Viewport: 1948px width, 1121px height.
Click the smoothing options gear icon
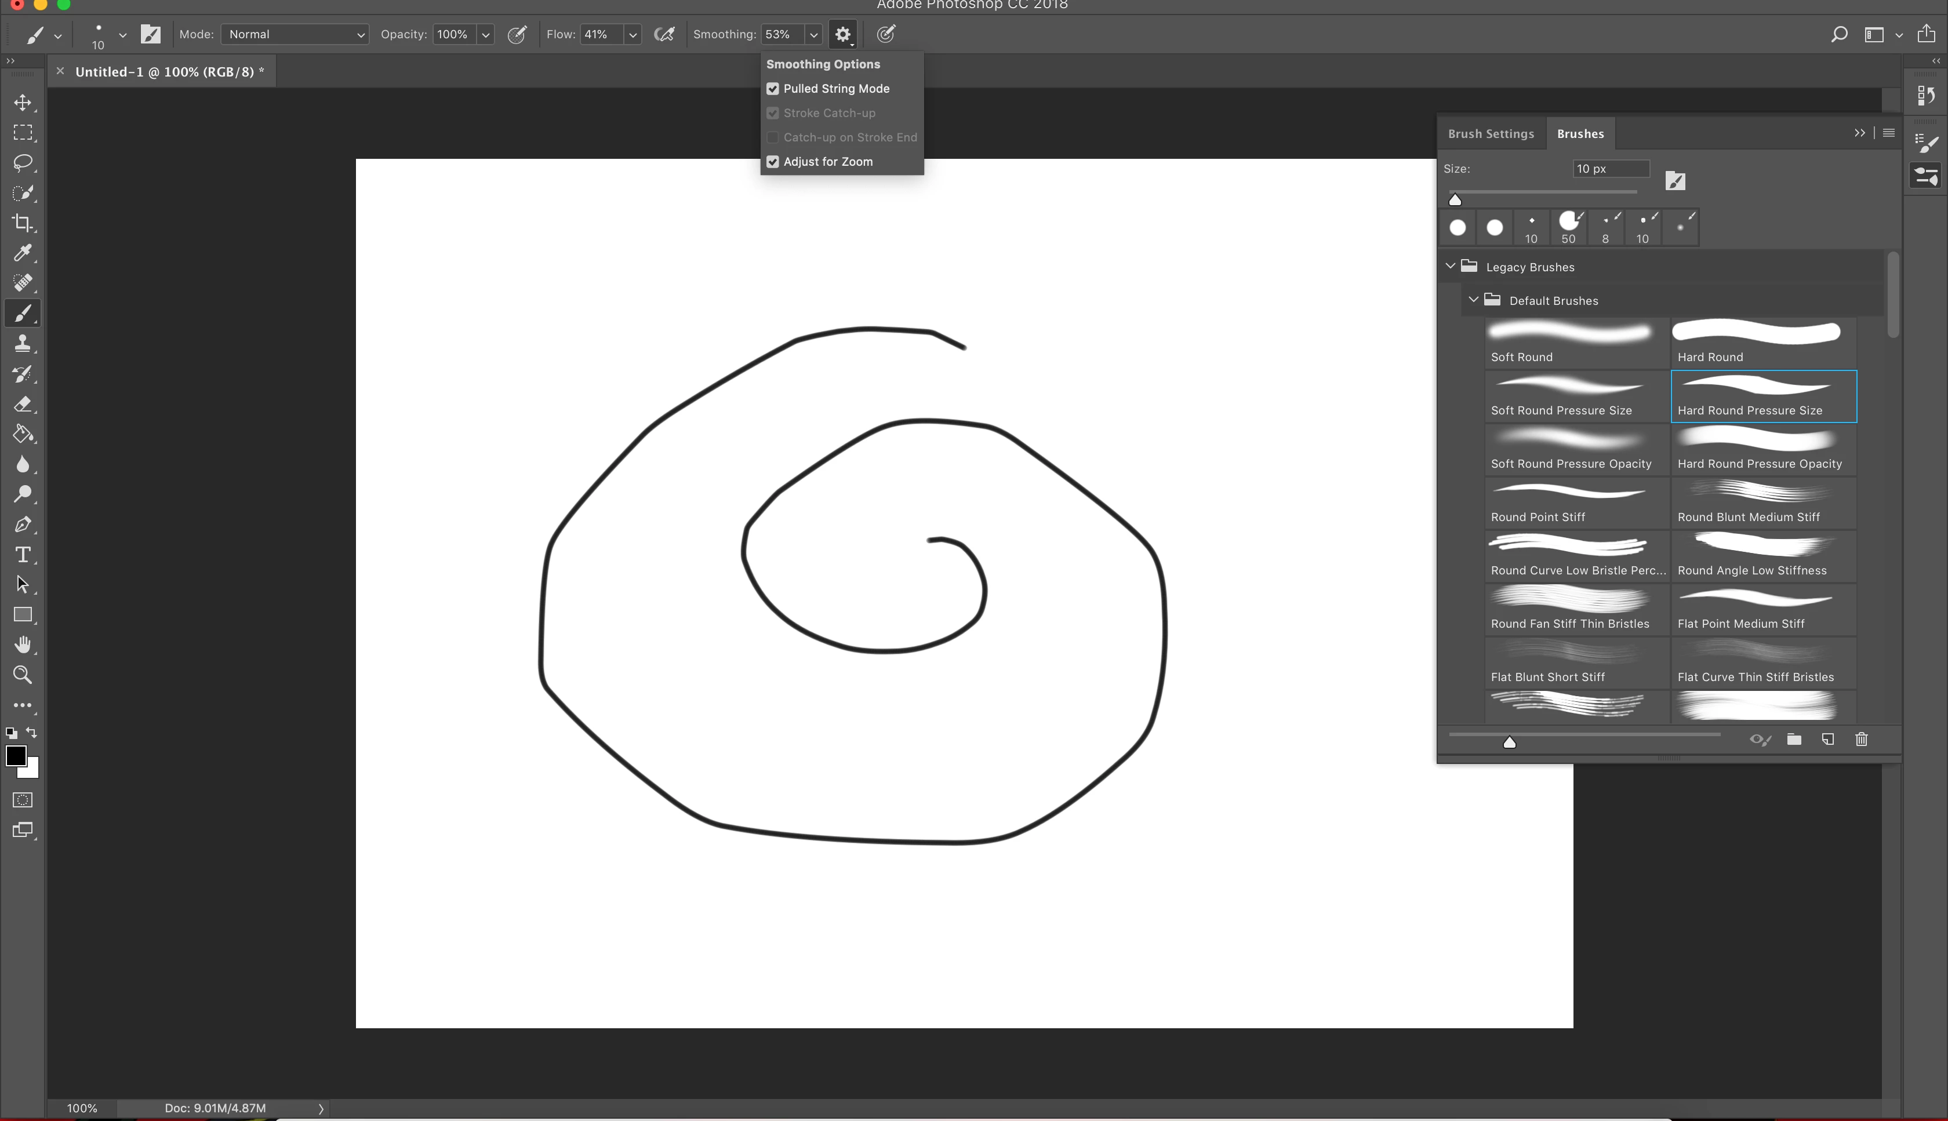[842, 35]
